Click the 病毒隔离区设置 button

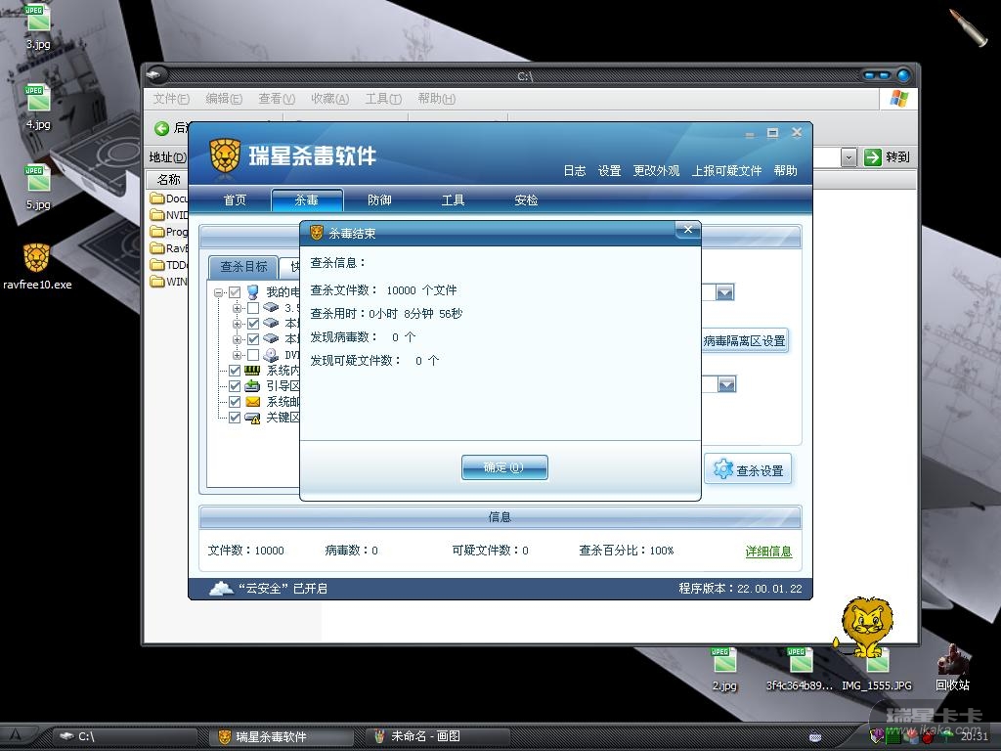(x=744, y=341)
